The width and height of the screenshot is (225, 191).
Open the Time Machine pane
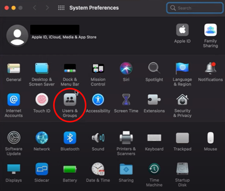[x=154, y=169]
